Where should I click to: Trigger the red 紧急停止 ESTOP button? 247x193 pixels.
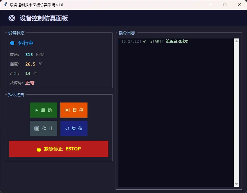tap(59, 149)
